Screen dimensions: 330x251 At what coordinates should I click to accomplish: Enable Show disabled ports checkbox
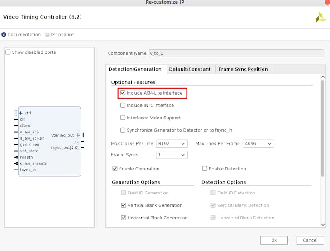point(8,52)
